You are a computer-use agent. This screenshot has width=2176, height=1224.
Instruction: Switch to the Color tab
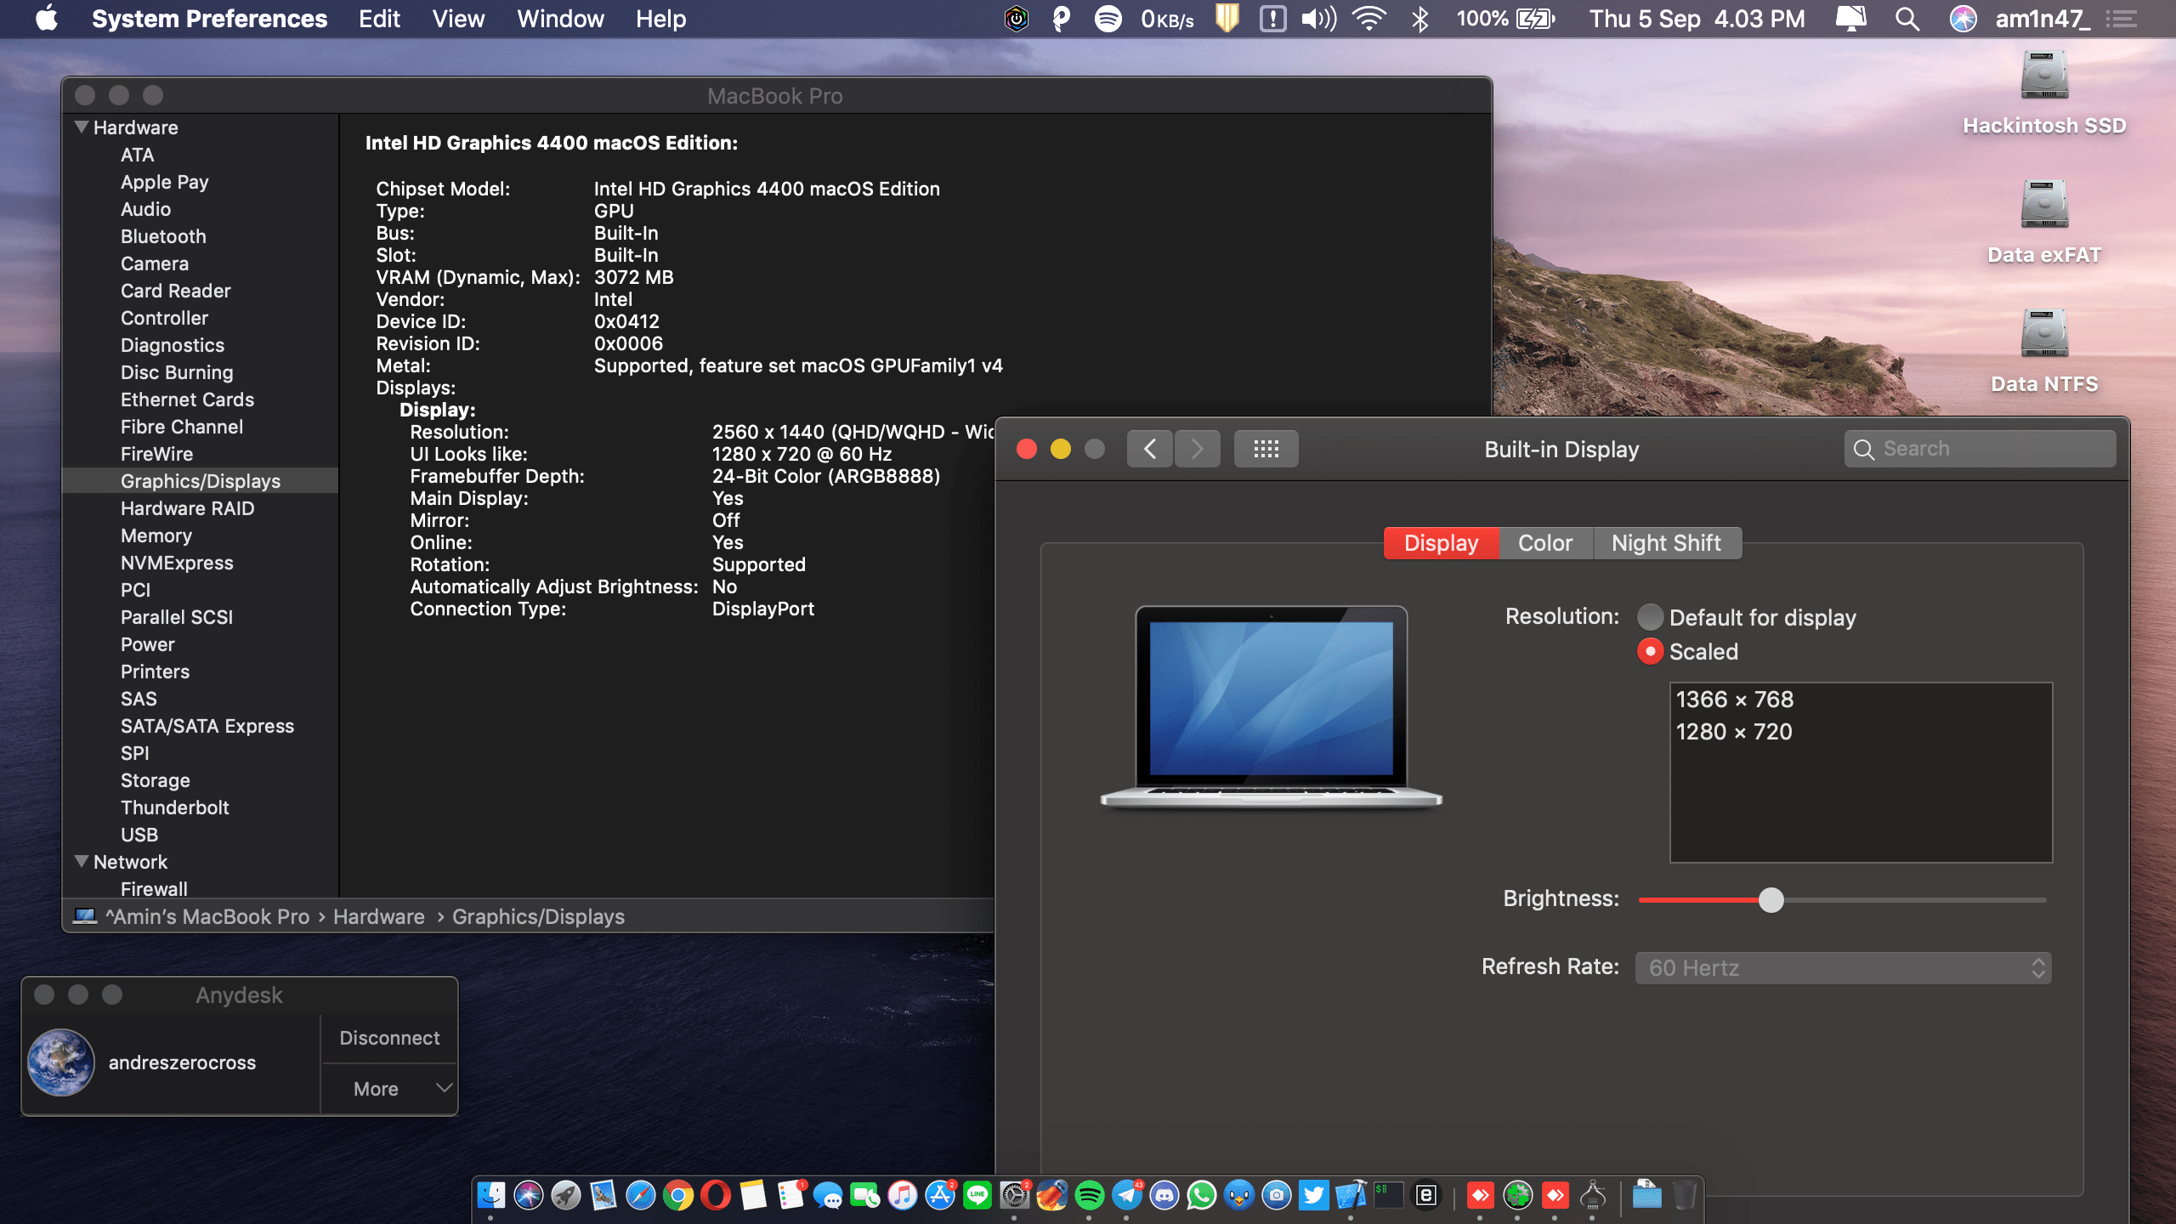1544,542
